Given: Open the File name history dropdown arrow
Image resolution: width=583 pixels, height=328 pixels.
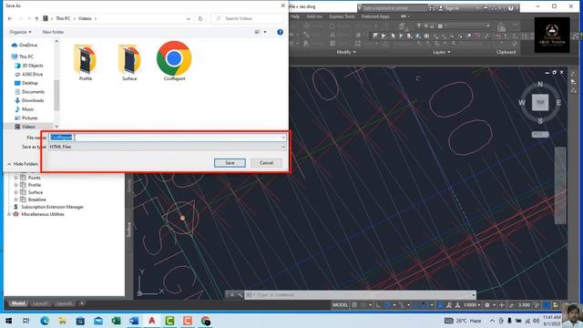Looking at the screenshot, I should point(283,138).
